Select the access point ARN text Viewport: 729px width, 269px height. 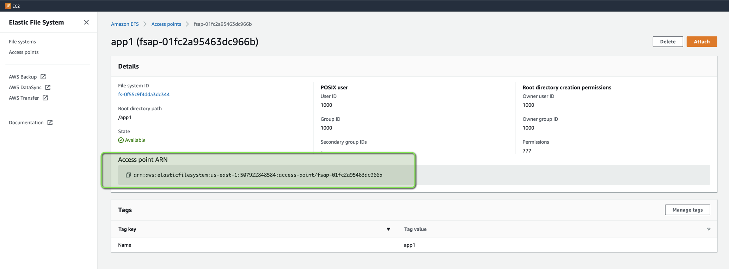pyautogui.click(x=258, y=175)
